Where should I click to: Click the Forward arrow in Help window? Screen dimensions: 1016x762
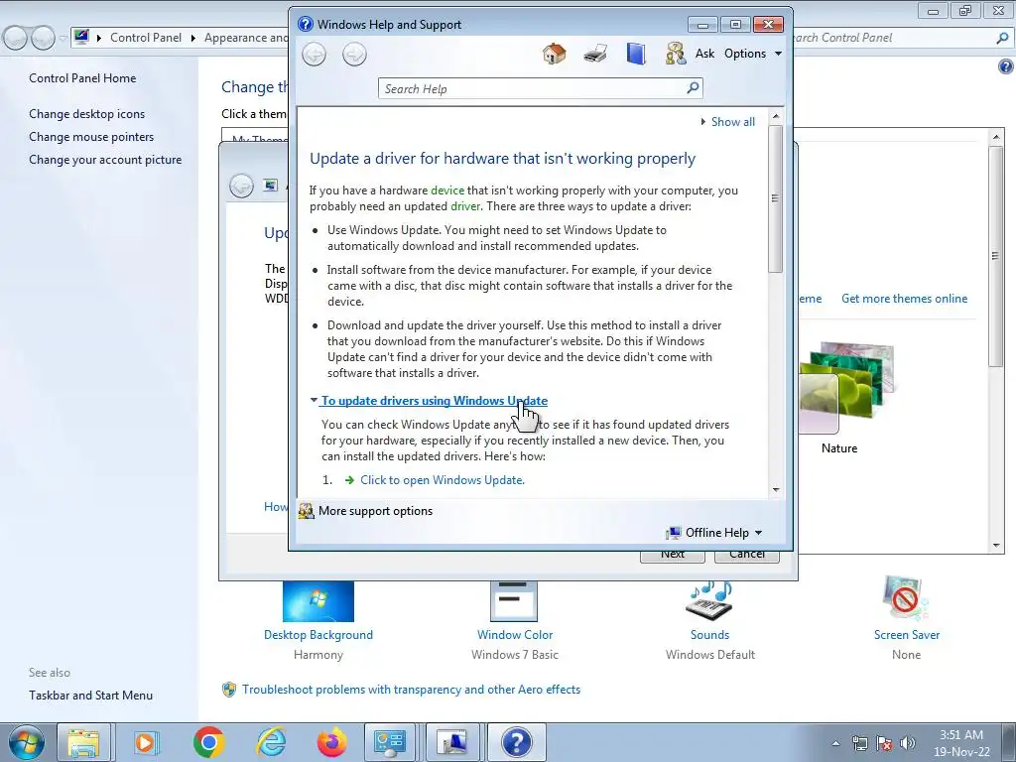click(x=354, y=55)
